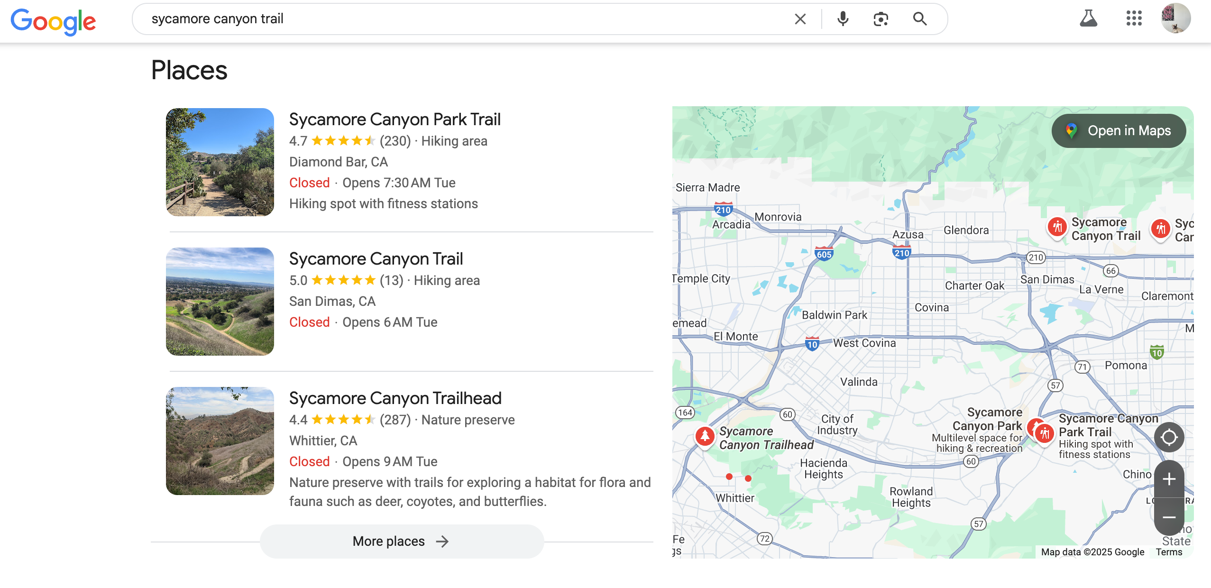This screenshot has height=588, width=1211.
Task: Zoom out on the map
Action: [x=1169, y=517]
